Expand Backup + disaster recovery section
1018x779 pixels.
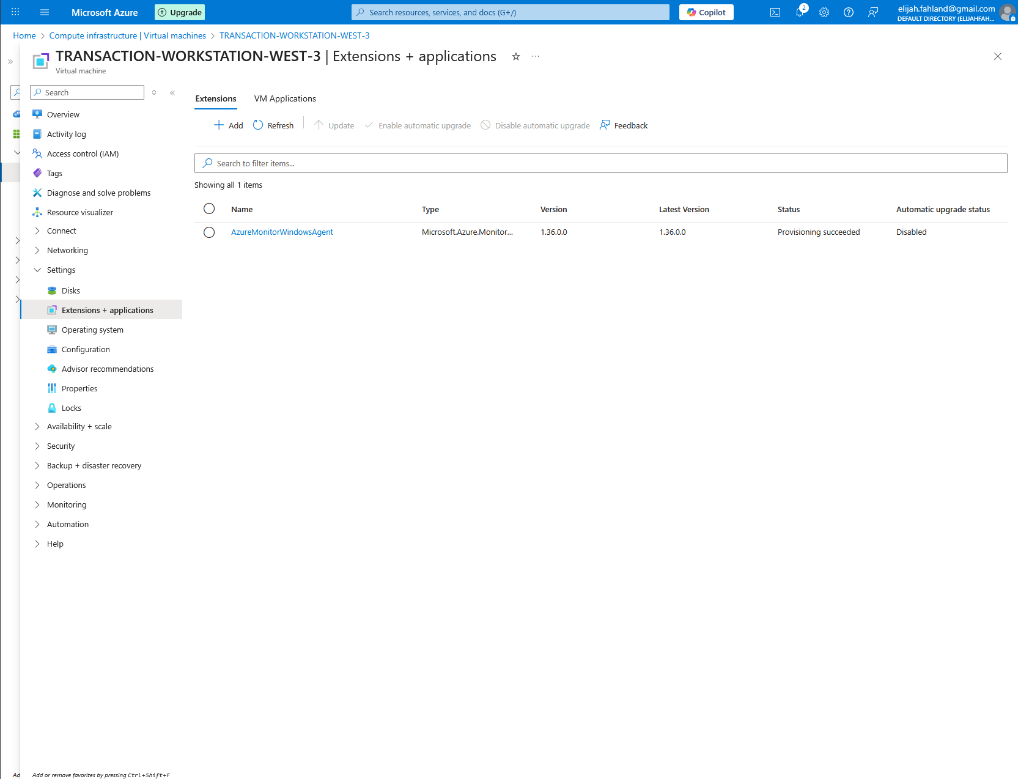[37, 465]
